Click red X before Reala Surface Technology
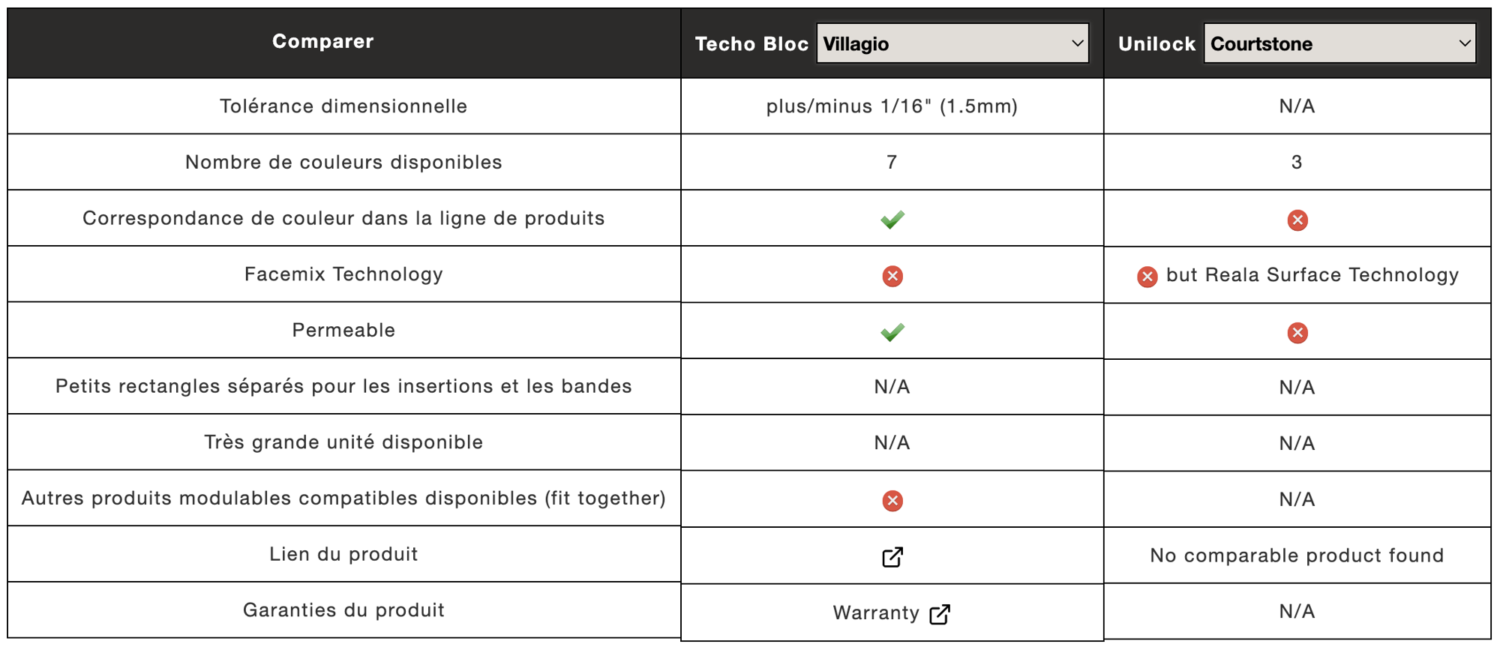Image resolution: width=1500 pixels, height=650 pixels. [x=1147, y=277]
